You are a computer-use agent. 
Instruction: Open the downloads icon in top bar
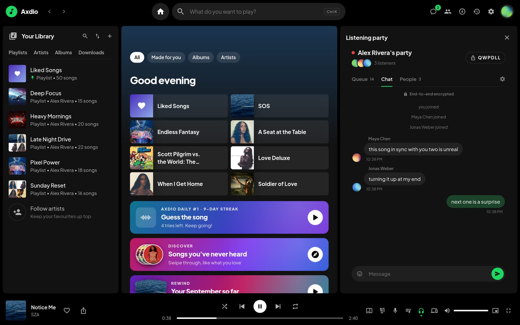(462, 12)
